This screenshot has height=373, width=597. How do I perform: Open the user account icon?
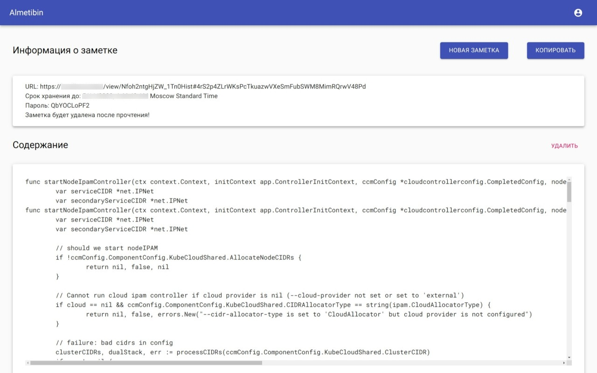tap(578, 13)
